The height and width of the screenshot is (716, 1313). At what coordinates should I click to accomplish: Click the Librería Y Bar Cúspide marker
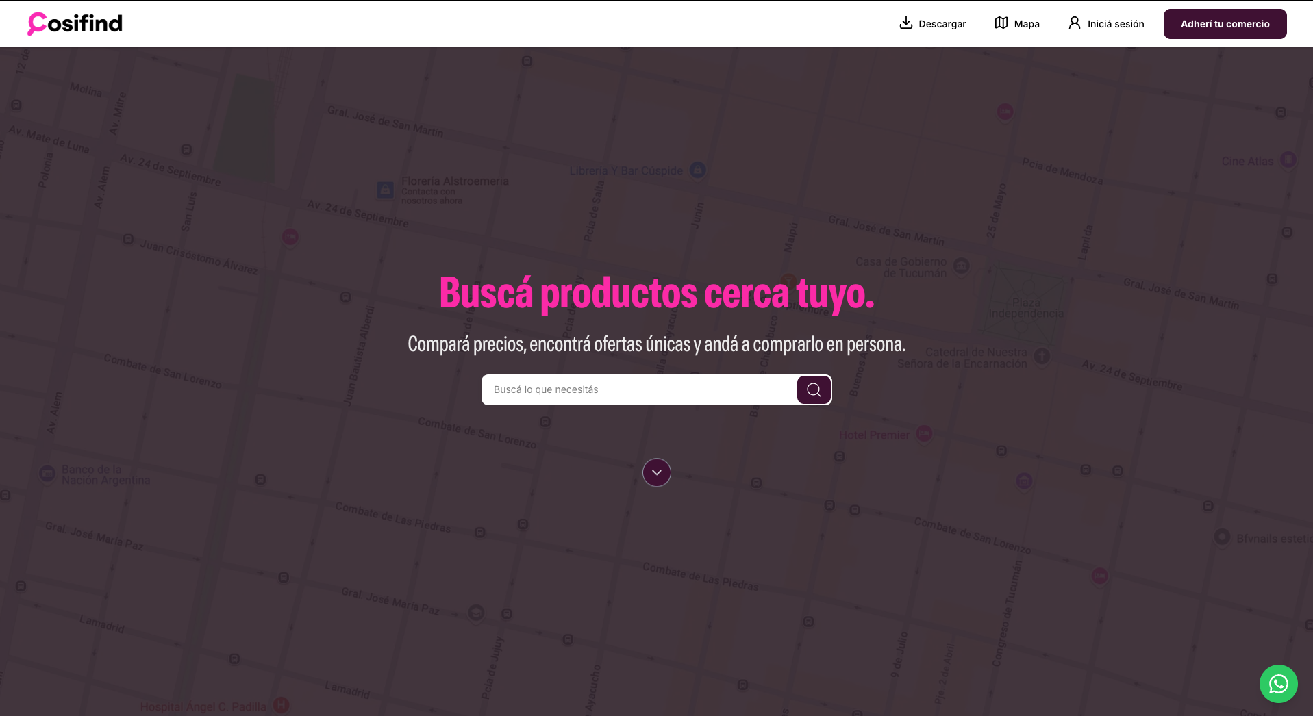697,170
